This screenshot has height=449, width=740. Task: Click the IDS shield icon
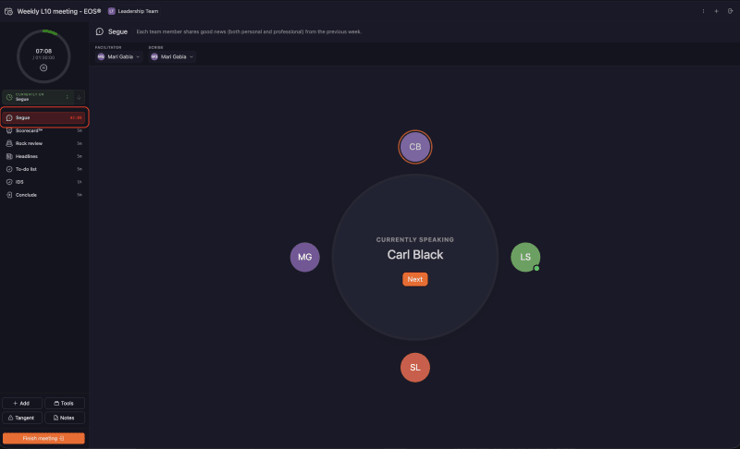click(9, 182)
